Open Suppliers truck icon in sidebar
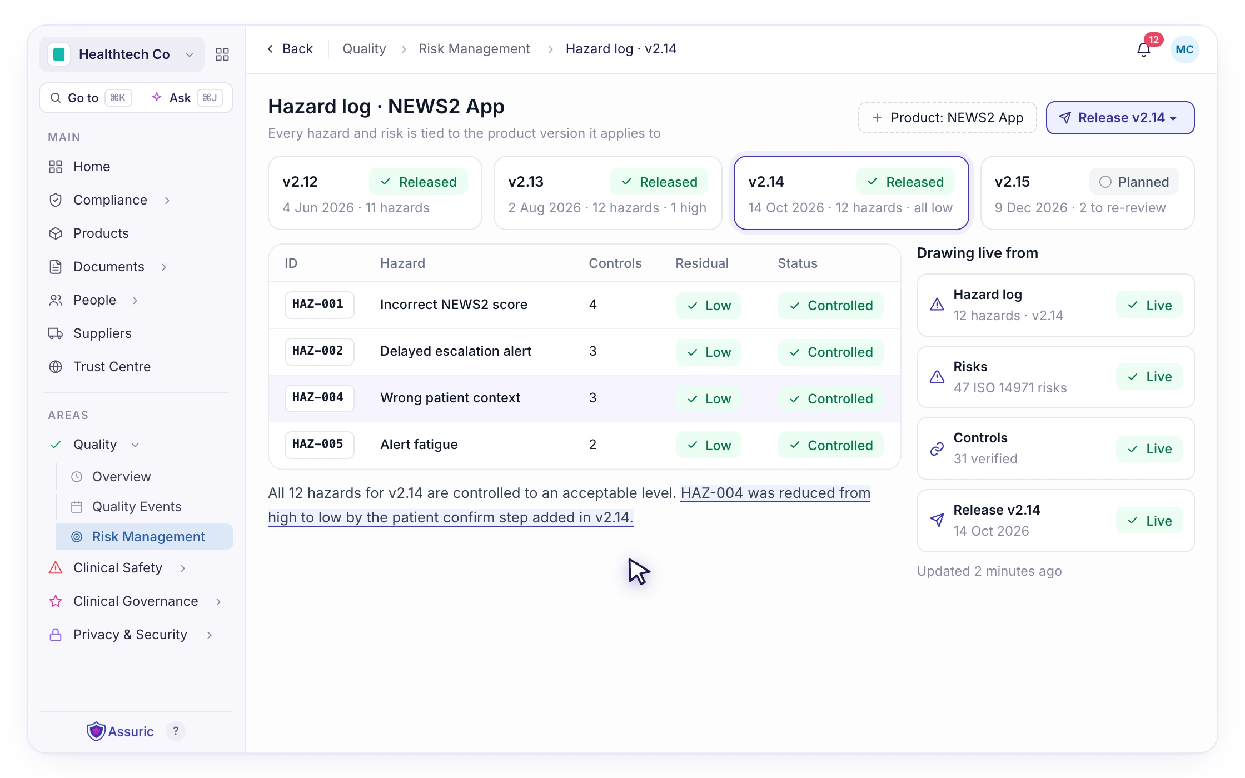 point(56,333)
